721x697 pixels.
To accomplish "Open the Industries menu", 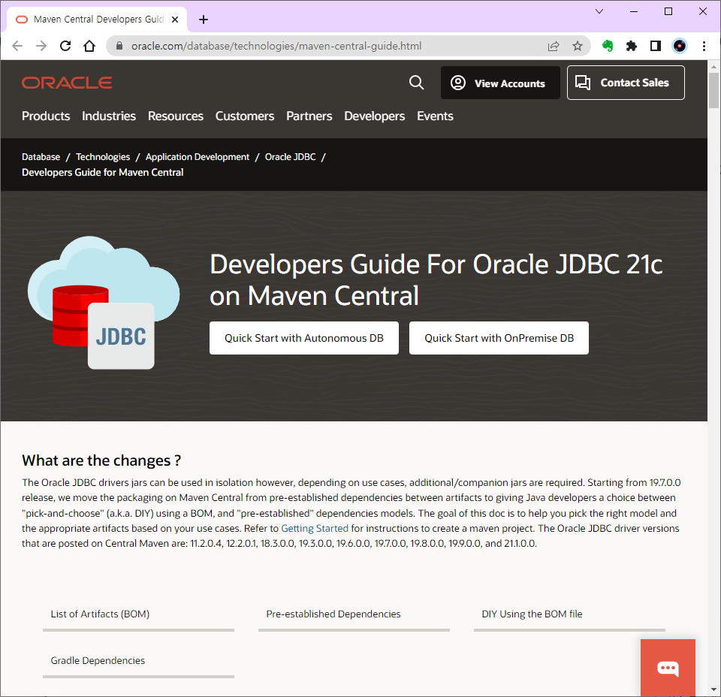I will tap(109, 116).
